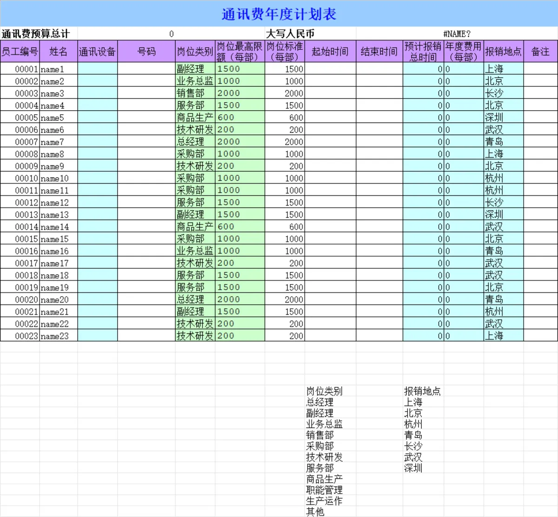Click the name10 cell
The image size is (558, 517).
click(x=58, y=178)
